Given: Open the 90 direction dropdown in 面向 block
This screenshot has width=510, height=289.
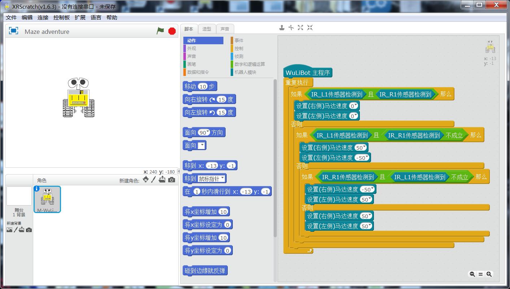Looking at the screenshot, I should [208, 132].
